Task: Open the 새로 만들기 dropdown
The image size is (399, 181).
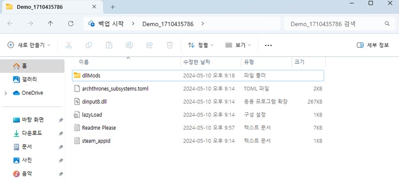Action: click(29, 45)
